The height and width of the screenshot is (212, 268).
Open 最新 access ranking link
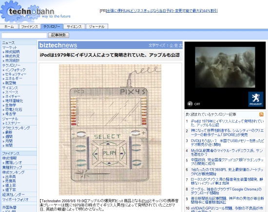tap(9, 132)
